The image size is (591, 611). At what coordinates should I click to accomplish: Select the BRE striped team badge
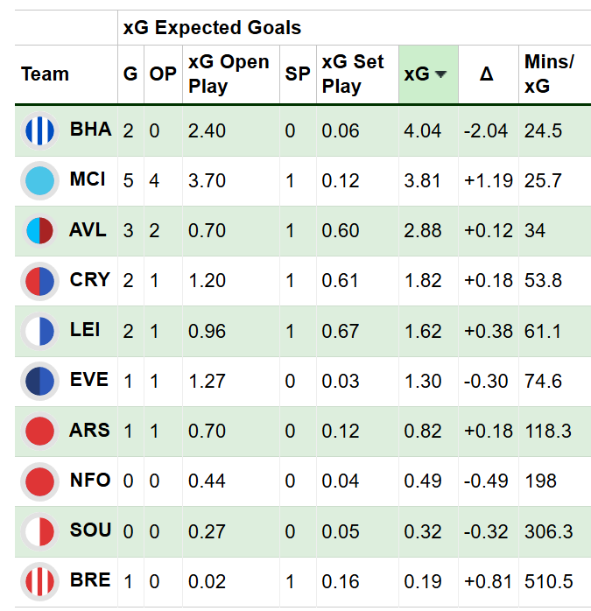tap(40, 581)
